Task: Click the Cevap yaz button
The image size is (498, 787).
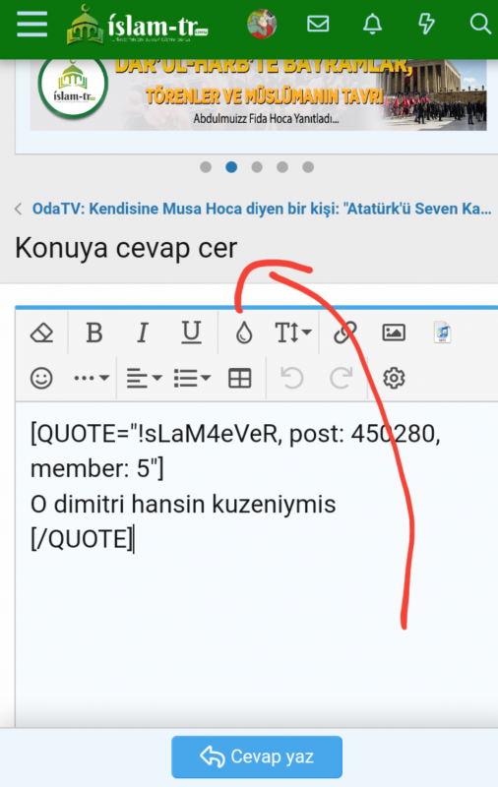Action: (257, 757)
